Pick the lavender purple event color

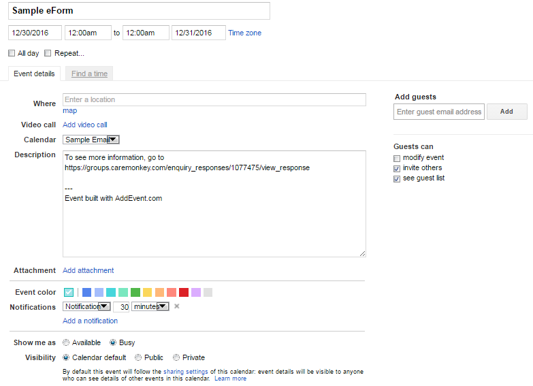(x=196, y=292)
